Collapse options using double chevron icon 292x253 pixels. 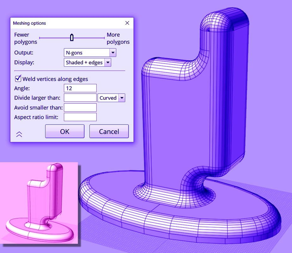19,134
